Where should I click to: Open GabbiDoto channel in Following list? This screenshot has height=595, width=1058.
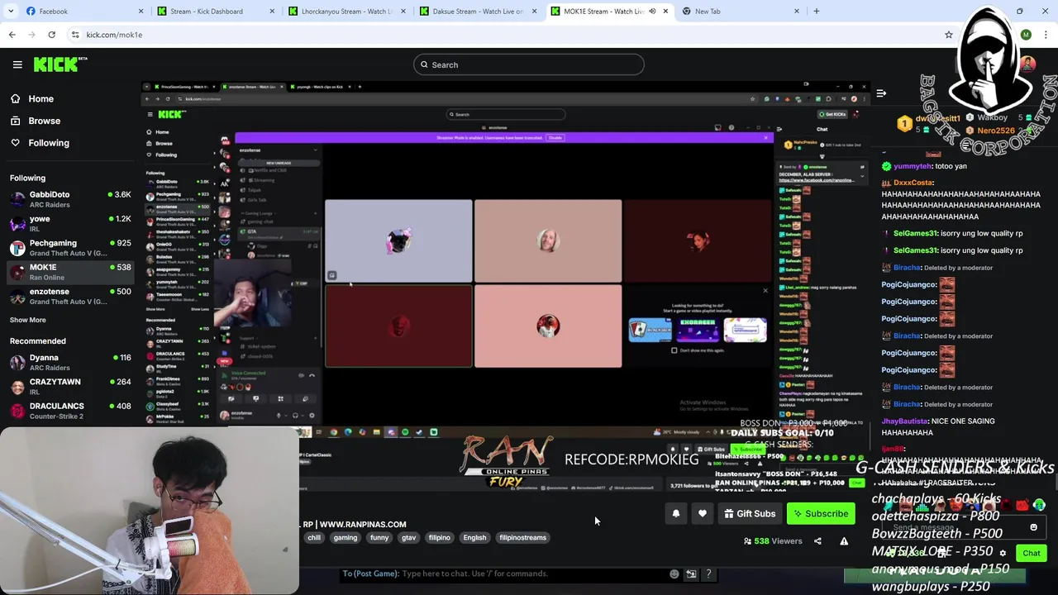coord(69,199)
